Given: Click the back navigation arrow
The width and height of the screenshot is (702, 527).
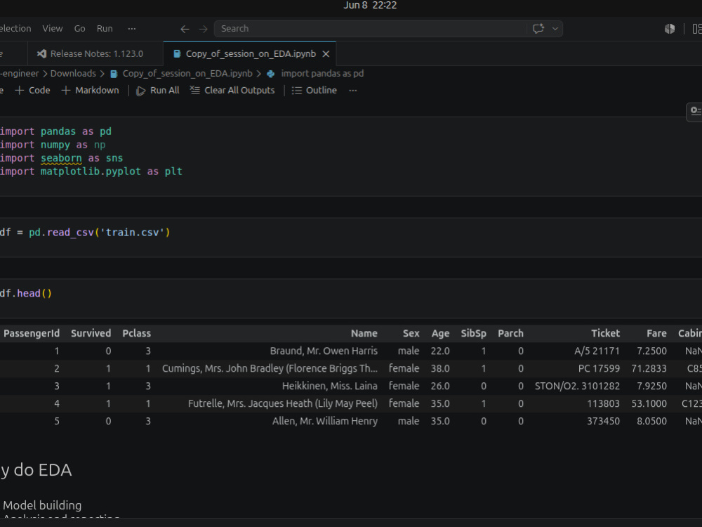Looking at the screenshot, I should point(185,29).
